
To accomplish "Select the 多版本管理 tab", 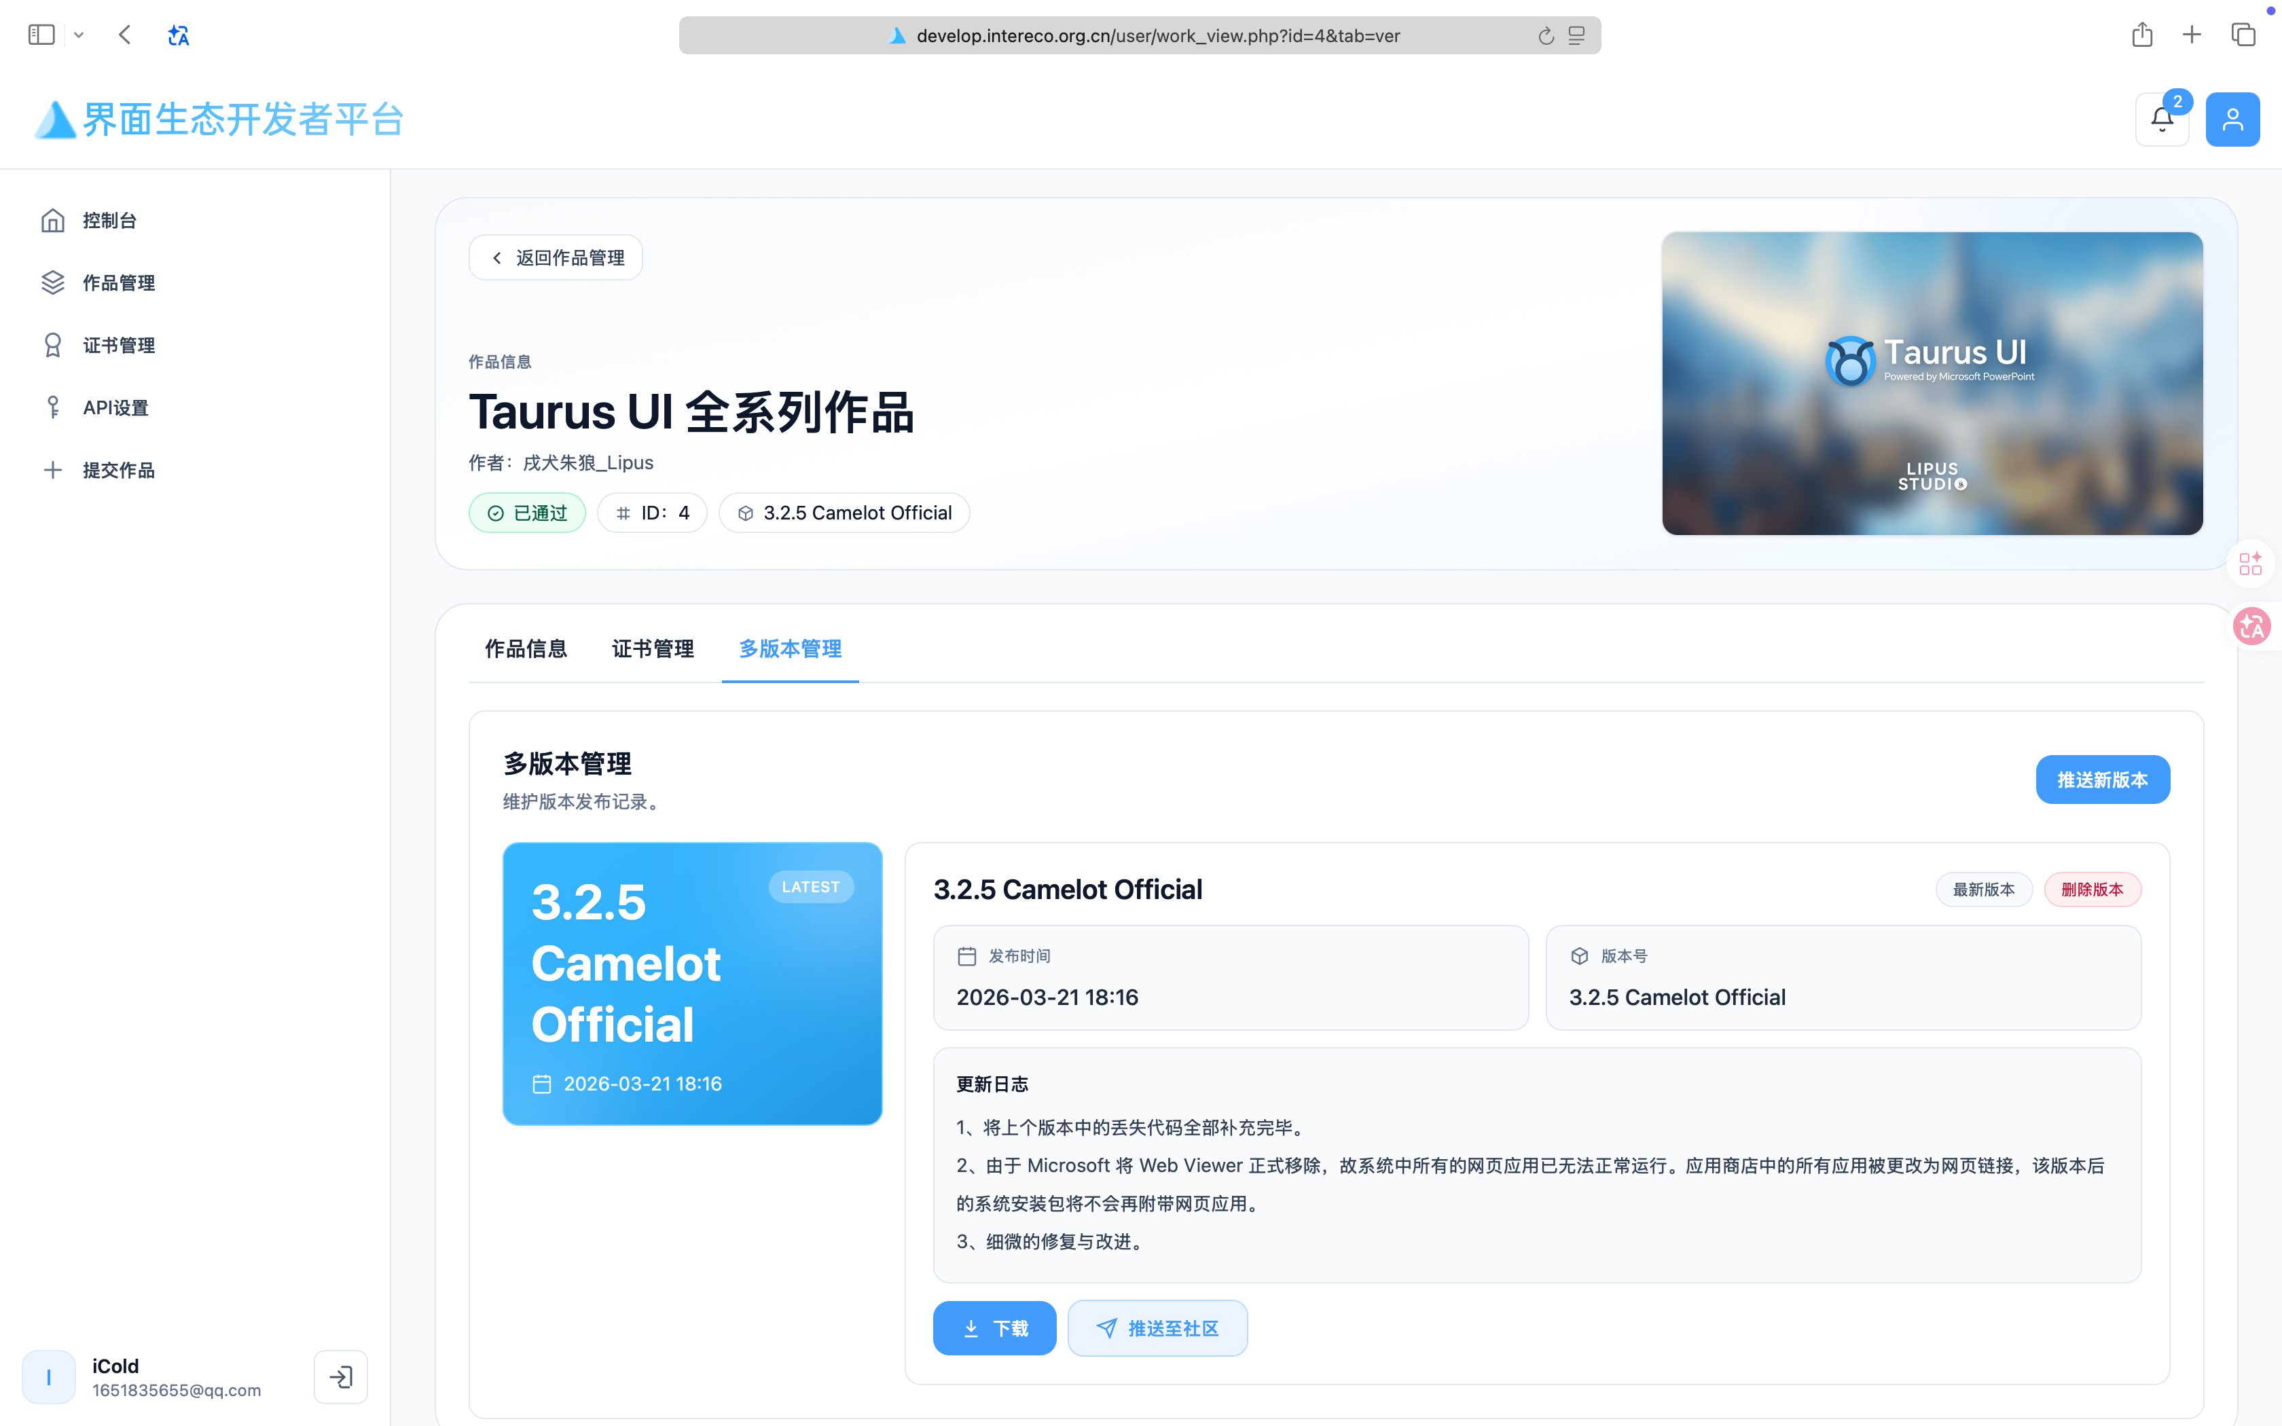I will [791, 649].
